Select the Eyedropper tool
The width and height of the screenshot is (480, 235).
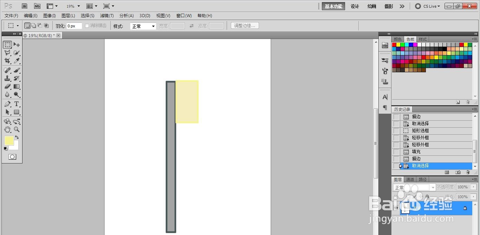[x=17, y=61]
